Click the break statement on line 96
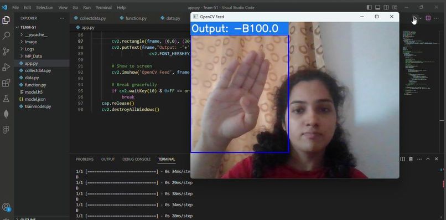This screenshot has height=220, width=446. tap(128, 97)
